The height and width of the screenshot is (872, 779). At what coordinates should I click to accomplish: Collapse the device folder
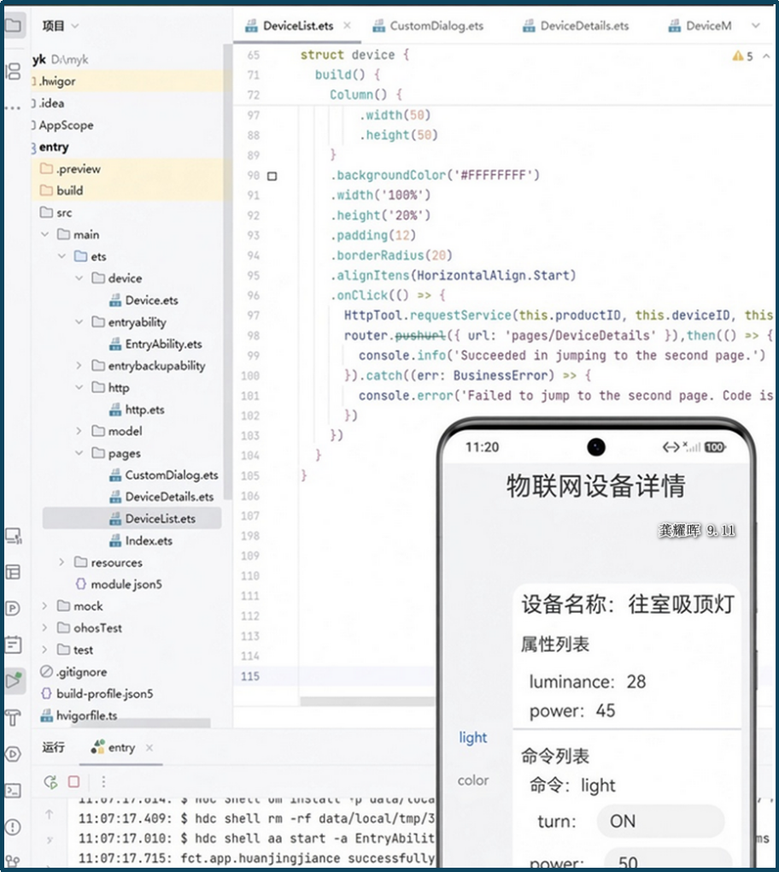(x=79, y=278)
